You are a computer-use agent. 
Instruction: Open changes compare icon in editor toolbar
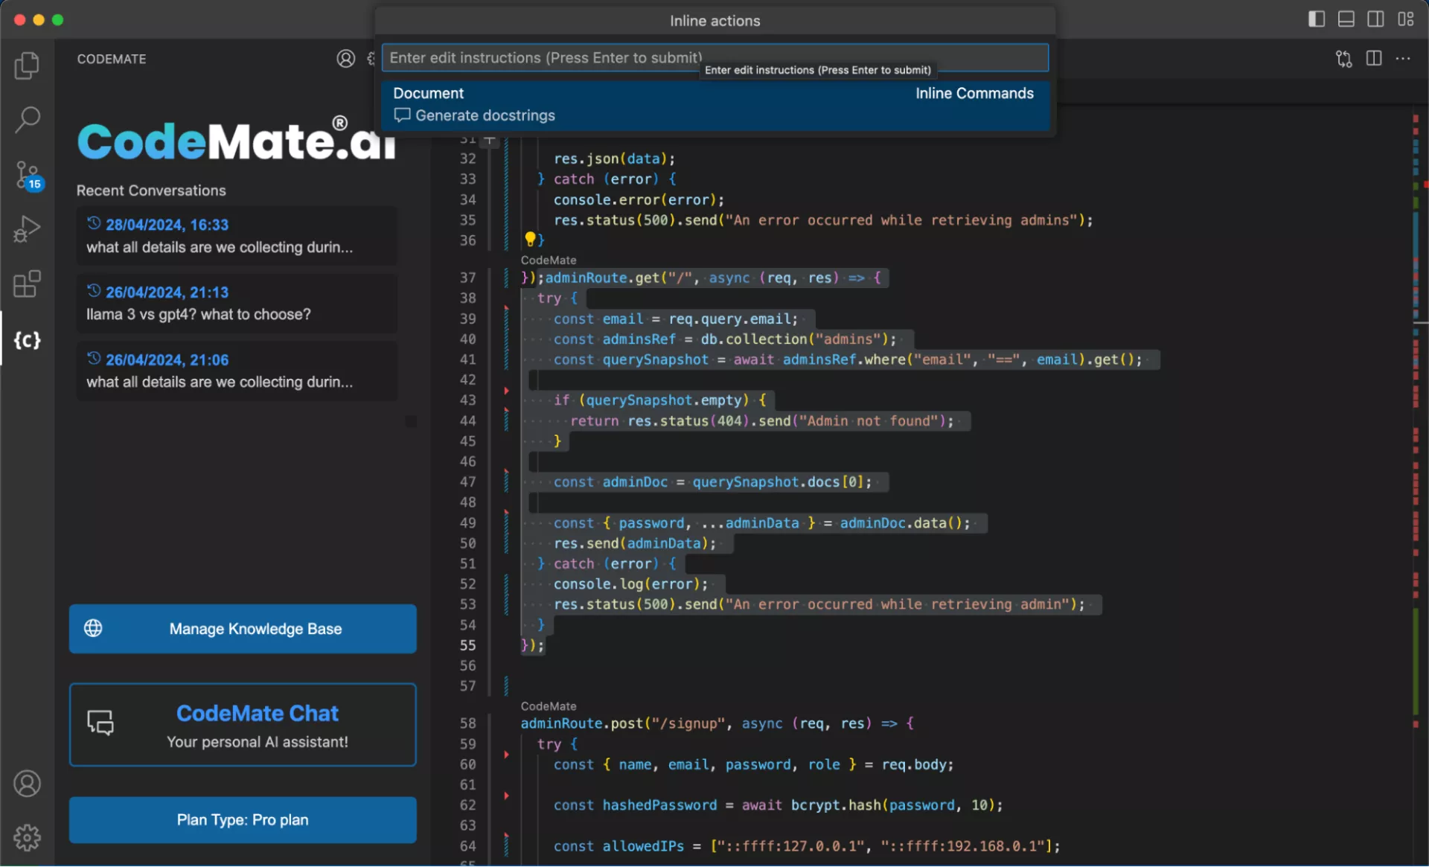(x=1343, y=59)
